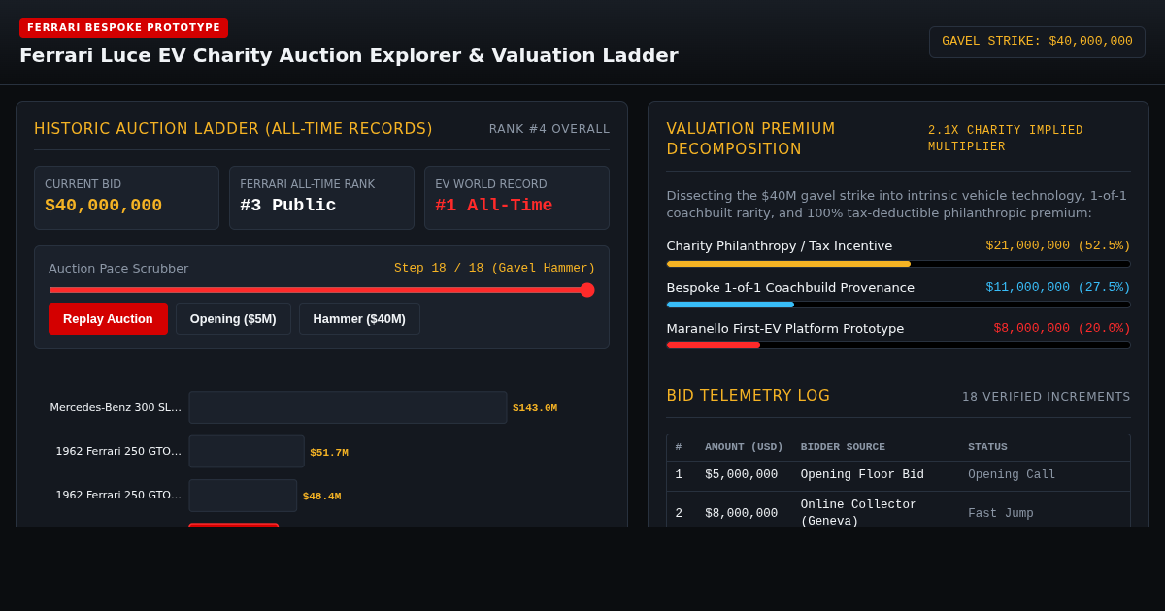Screen dimensions: 1165x611
Task: Click the $11,000,000 (27.5%) figure
Action: (1058, 288)
